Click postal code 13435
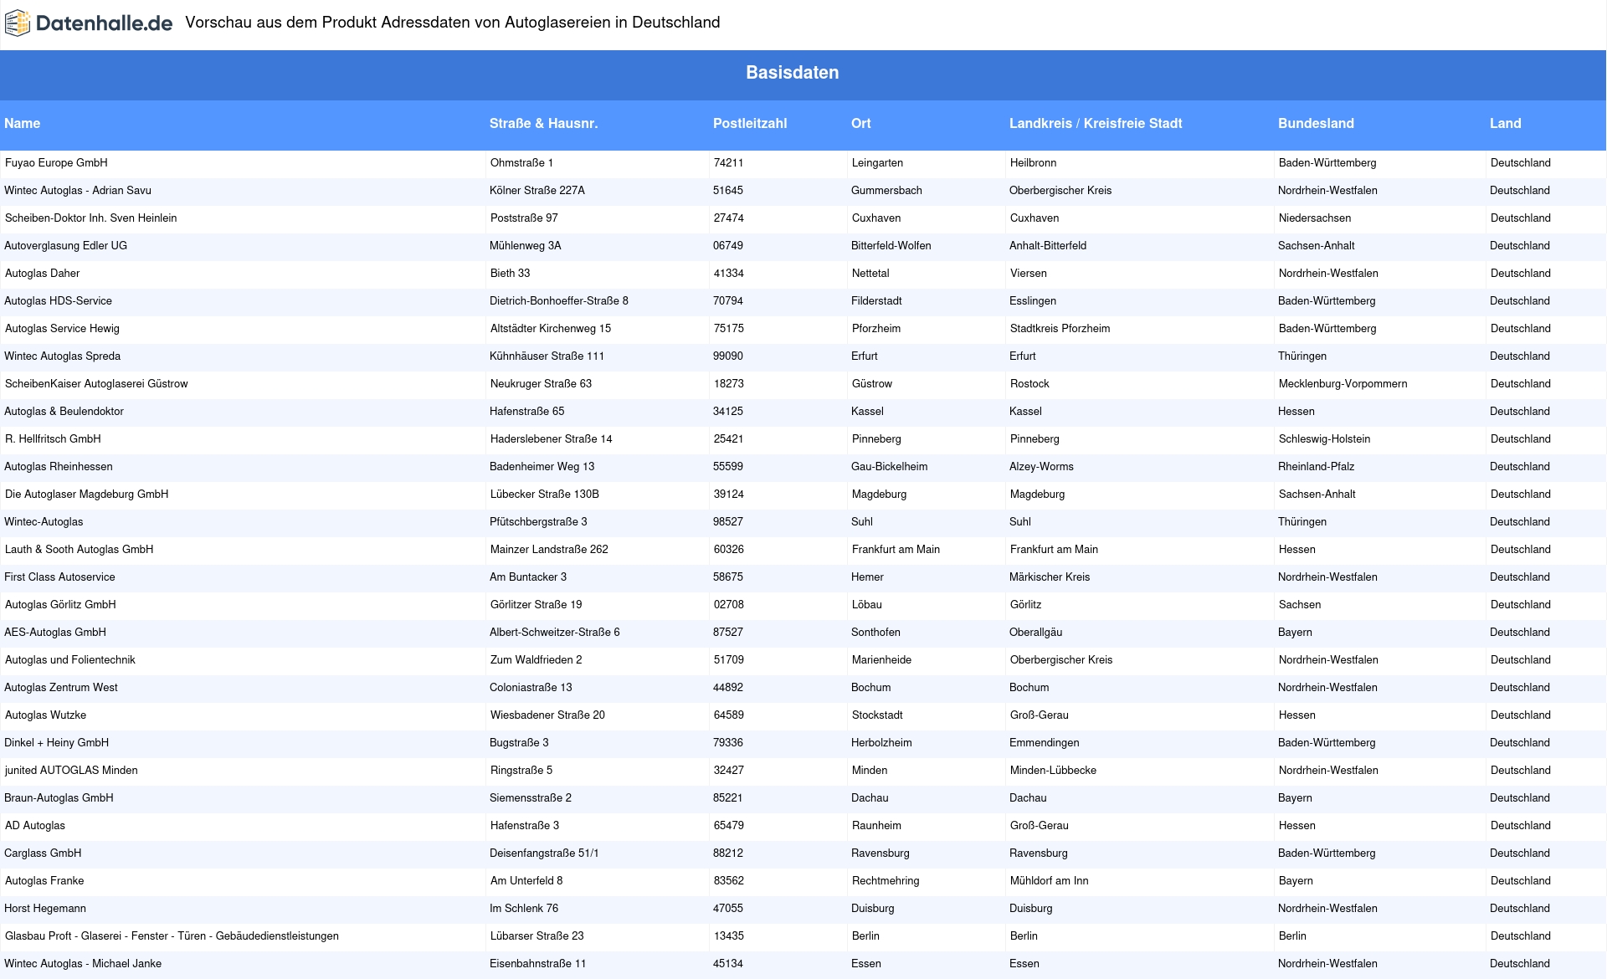The image size is (1607, 979). (728, 936)
